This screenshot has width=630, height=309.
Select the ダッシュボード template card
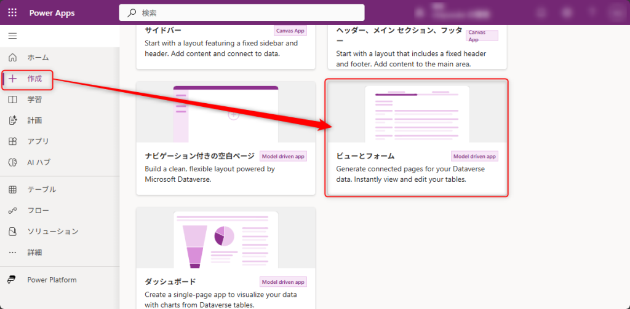tap(225, 258)
